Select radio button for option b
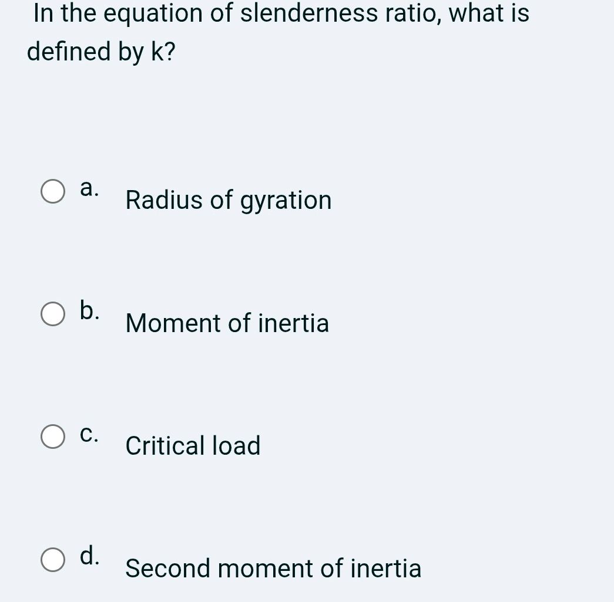 53,314
